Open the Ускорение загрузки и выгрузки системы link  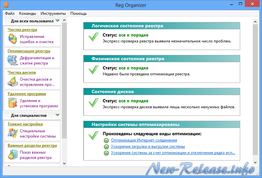click(148, 146)
